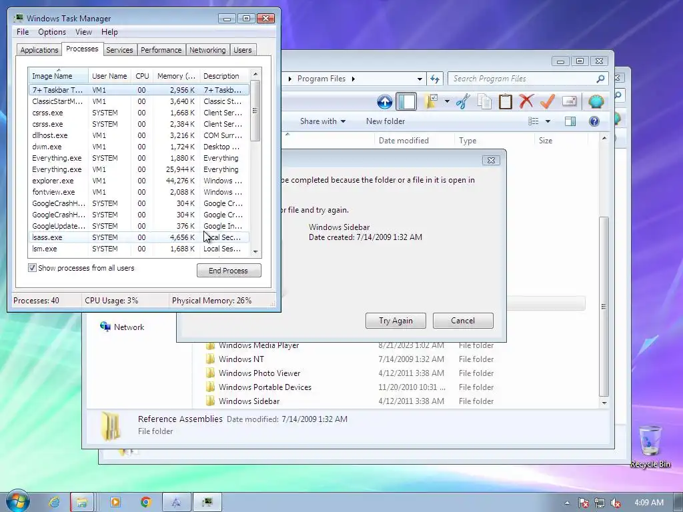The height and width of the screenshot is (512, 683).
Task: Click the clock showing 4:09 AM
Action: pyautogui.click(x=648, y=503)
